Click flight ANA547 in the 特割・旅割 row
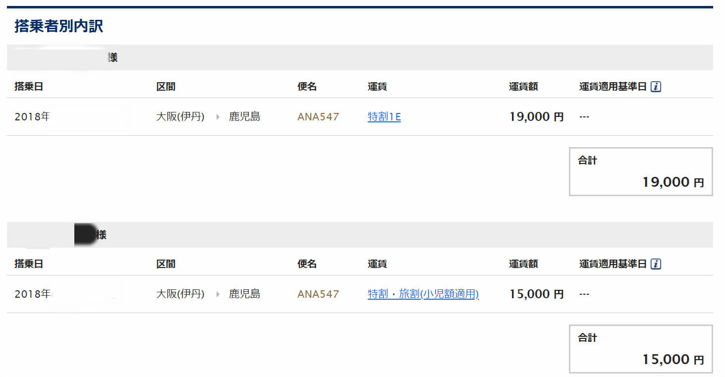Screen dimensions: 725x377 (x=318, y=294)
